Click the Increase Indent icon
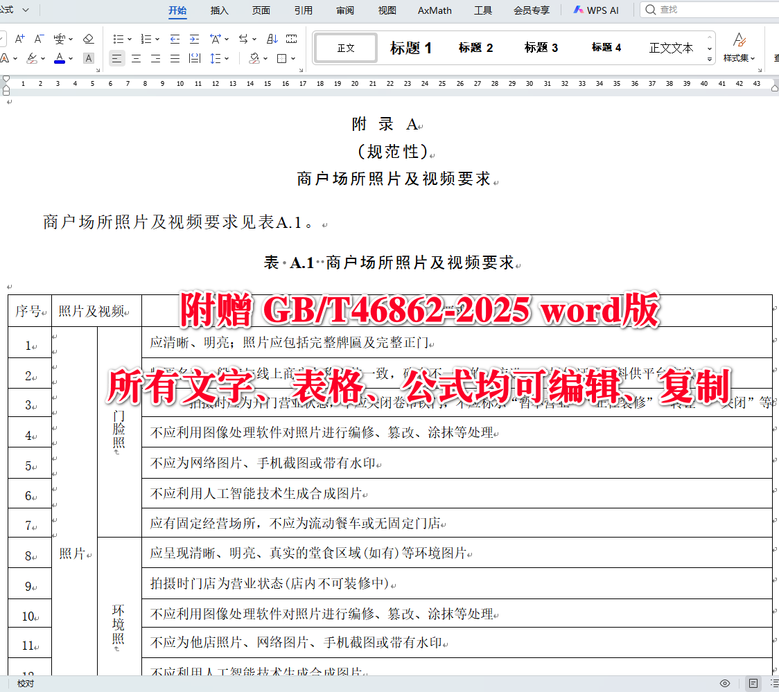The width and height of the screenshot is (779, 692). 195,39
